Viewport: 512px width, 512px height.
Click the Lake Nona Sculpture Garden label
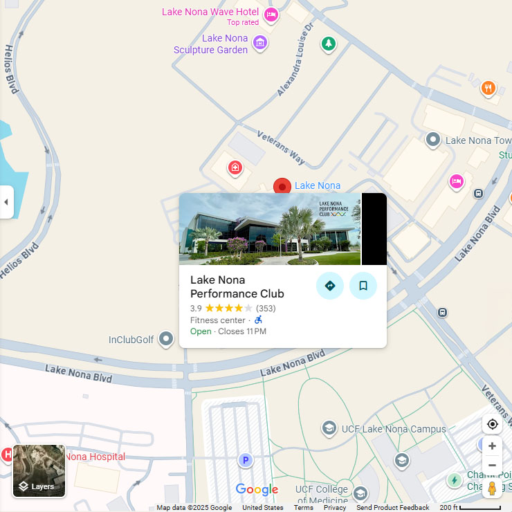click(x=210, y=44)
